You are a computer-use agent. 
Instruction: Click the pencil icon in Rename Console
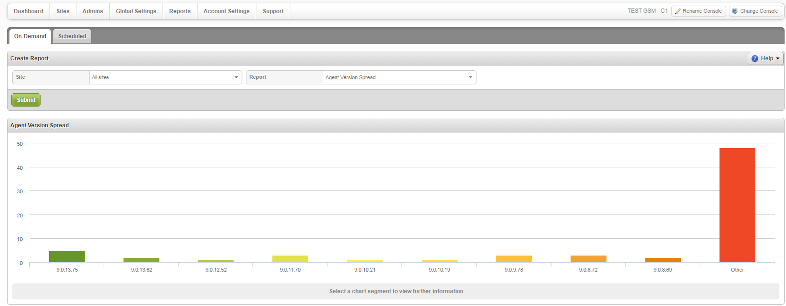pos(677,11)
